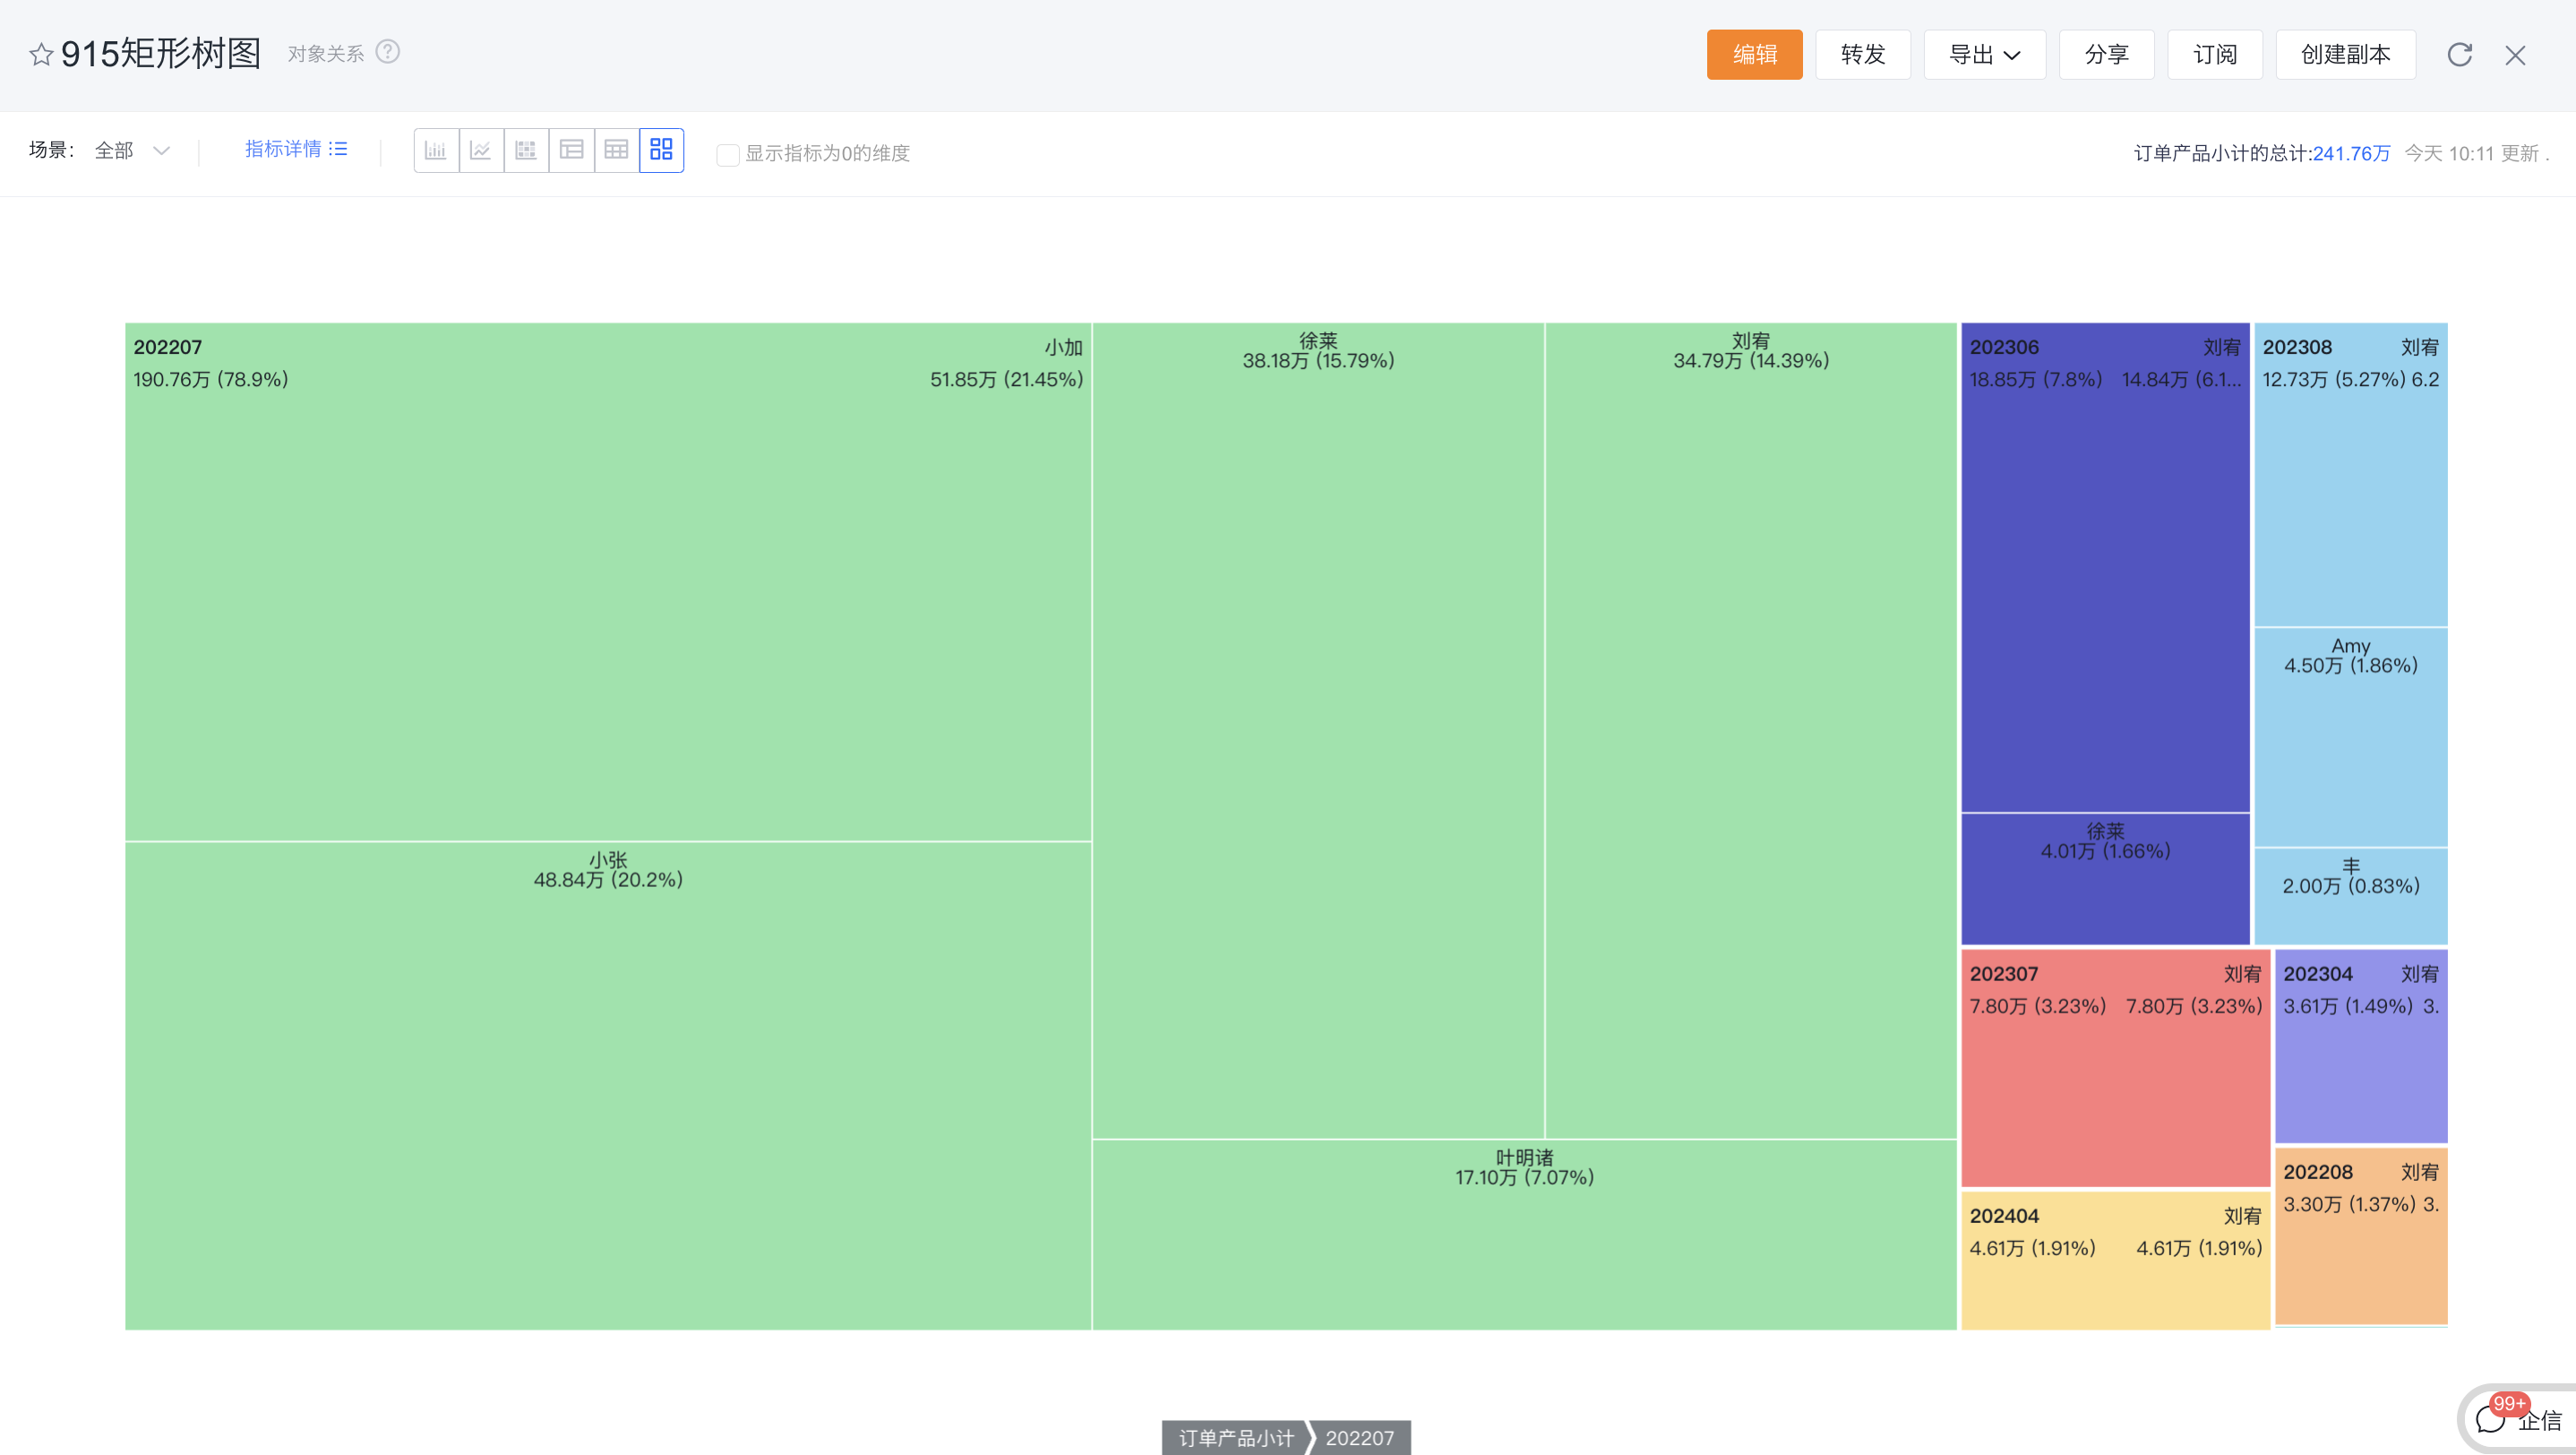Image resolution: width=2576 pixels, height=1455 pixels.
Task: Open the 场景 全部 dropdown
Action: coord(131,150)
